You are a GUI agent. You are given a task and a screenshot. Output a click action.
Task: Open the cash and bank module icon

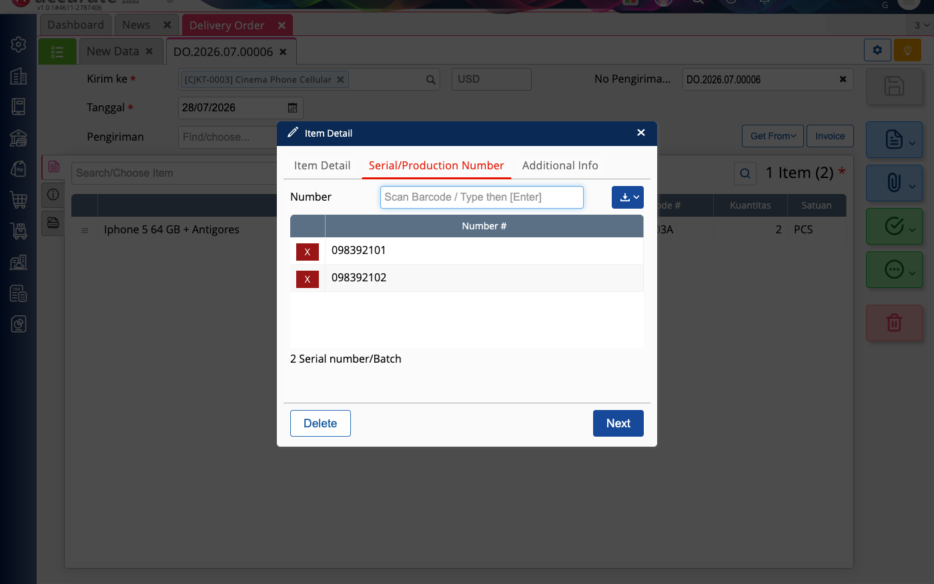click(x=19, y=137)
